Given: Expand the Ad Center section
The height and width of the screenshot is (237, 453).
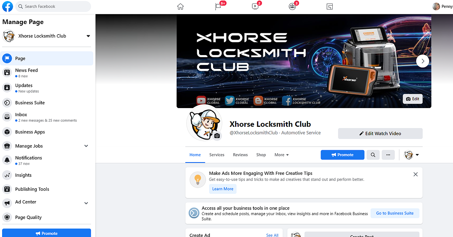Looking at the screenshot, I should pyautogui.click(x=86, y=203).
